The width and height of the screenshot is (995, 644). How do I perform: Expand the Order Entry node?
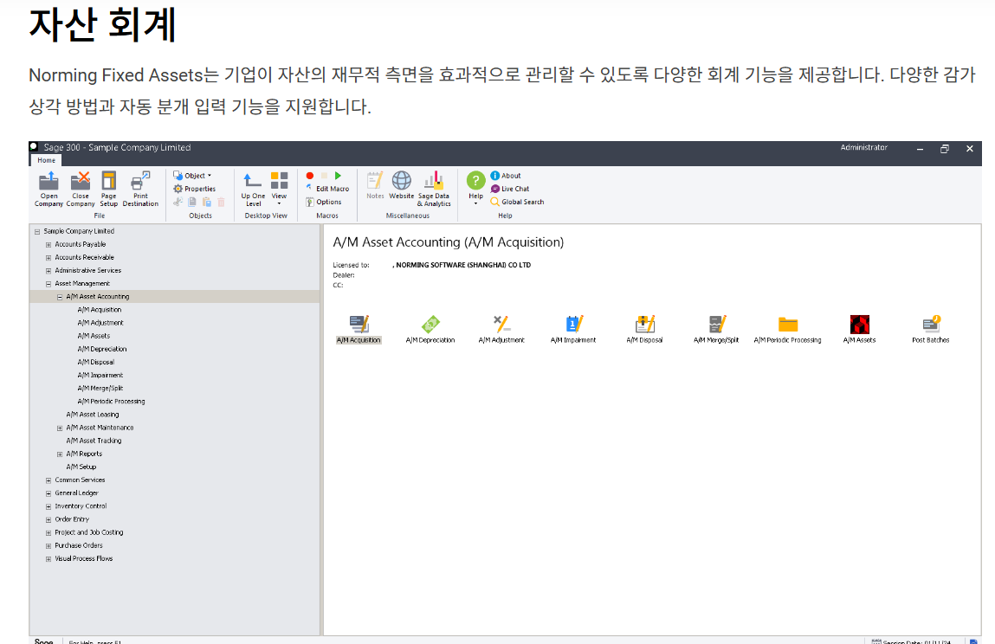(x=48, y=519)
